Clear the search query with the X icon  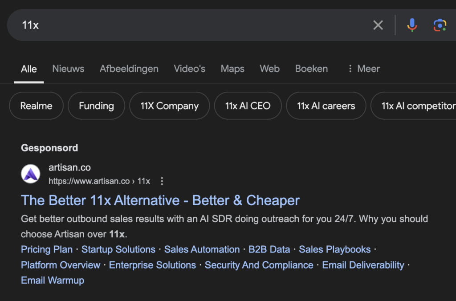pyautogui.click(x=378, y=25)
